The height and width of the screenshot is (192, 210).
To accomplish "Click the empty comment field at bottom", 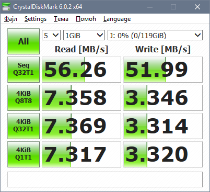I will point(105,179).
